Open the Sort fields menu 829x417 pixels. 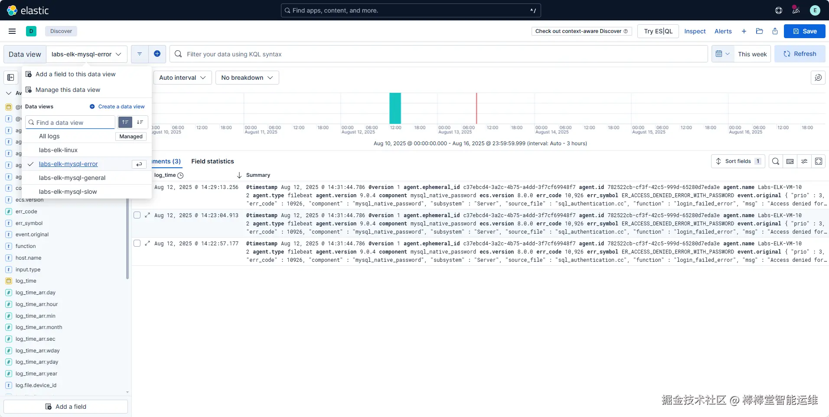pos(738,161)
